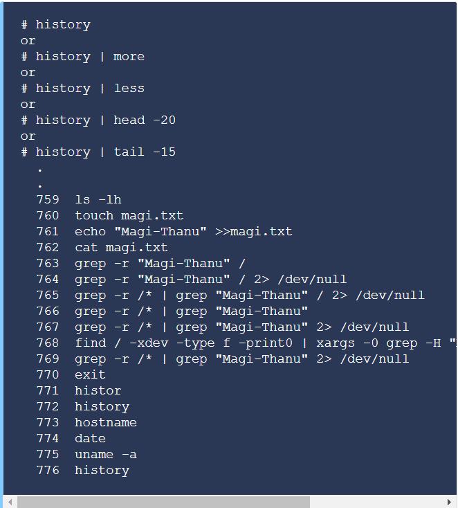458x508 pixels.
Task: Click the horizontal scrollbar thumb
Action: tap(163, 502)
